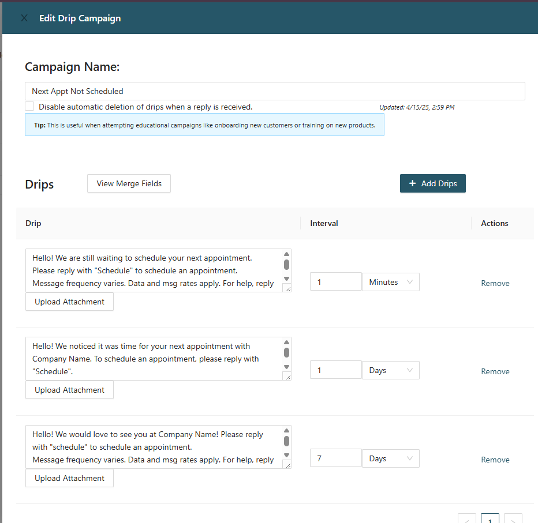Image resolution: width=538 pixels, height=523 pixels.
Task: Edit the first drip message text area
Action: pos(154,270)
